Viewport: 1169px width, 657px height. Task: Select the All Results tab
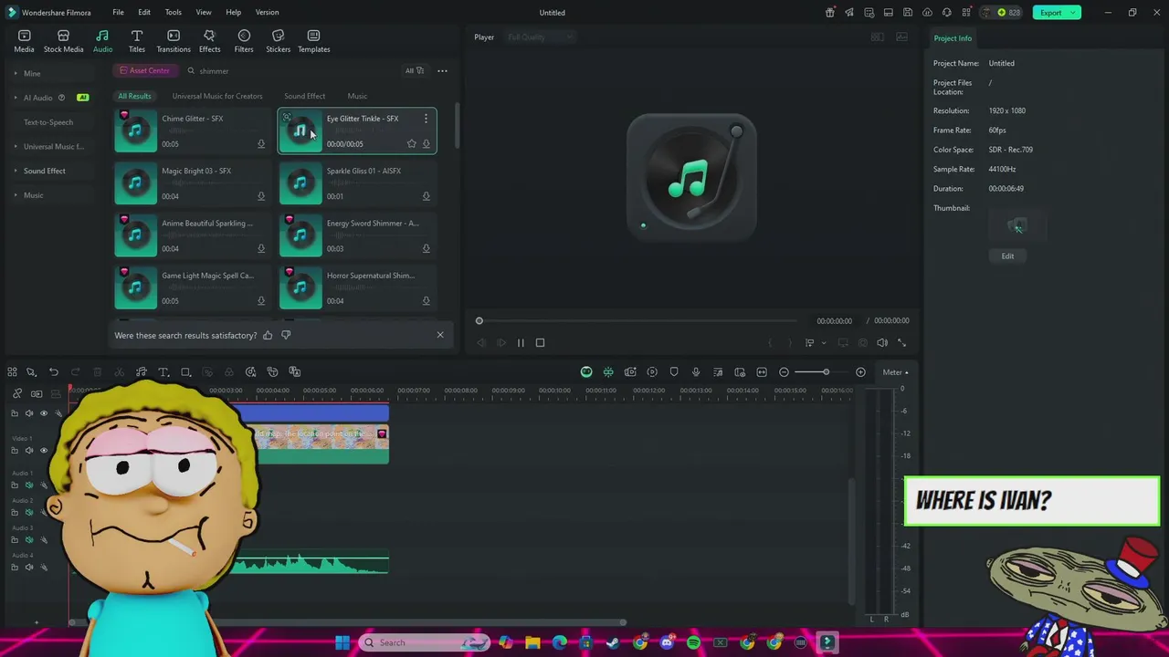pyautogui.click(x=134, y=96)
